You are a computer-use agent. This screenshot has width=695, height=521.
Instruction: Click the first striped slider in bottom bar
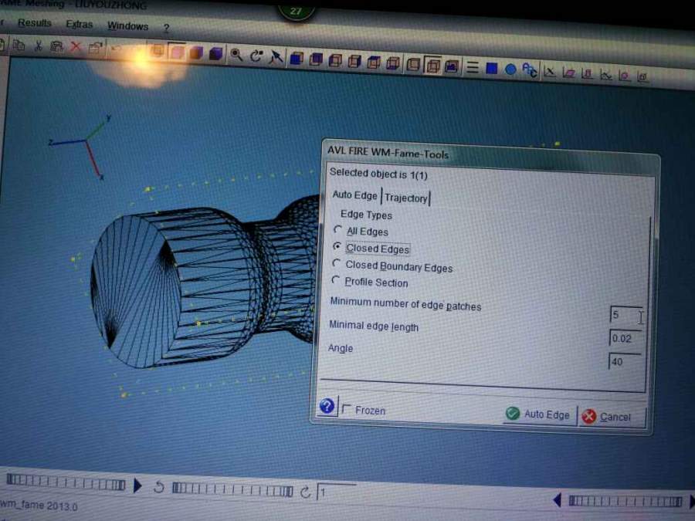[66, 482]
